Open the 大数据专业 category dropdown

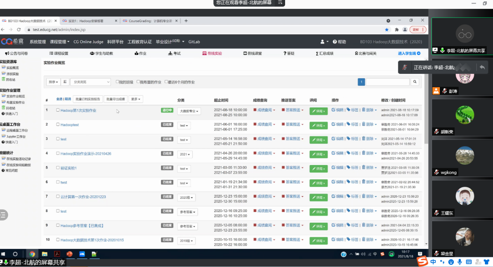189,111
